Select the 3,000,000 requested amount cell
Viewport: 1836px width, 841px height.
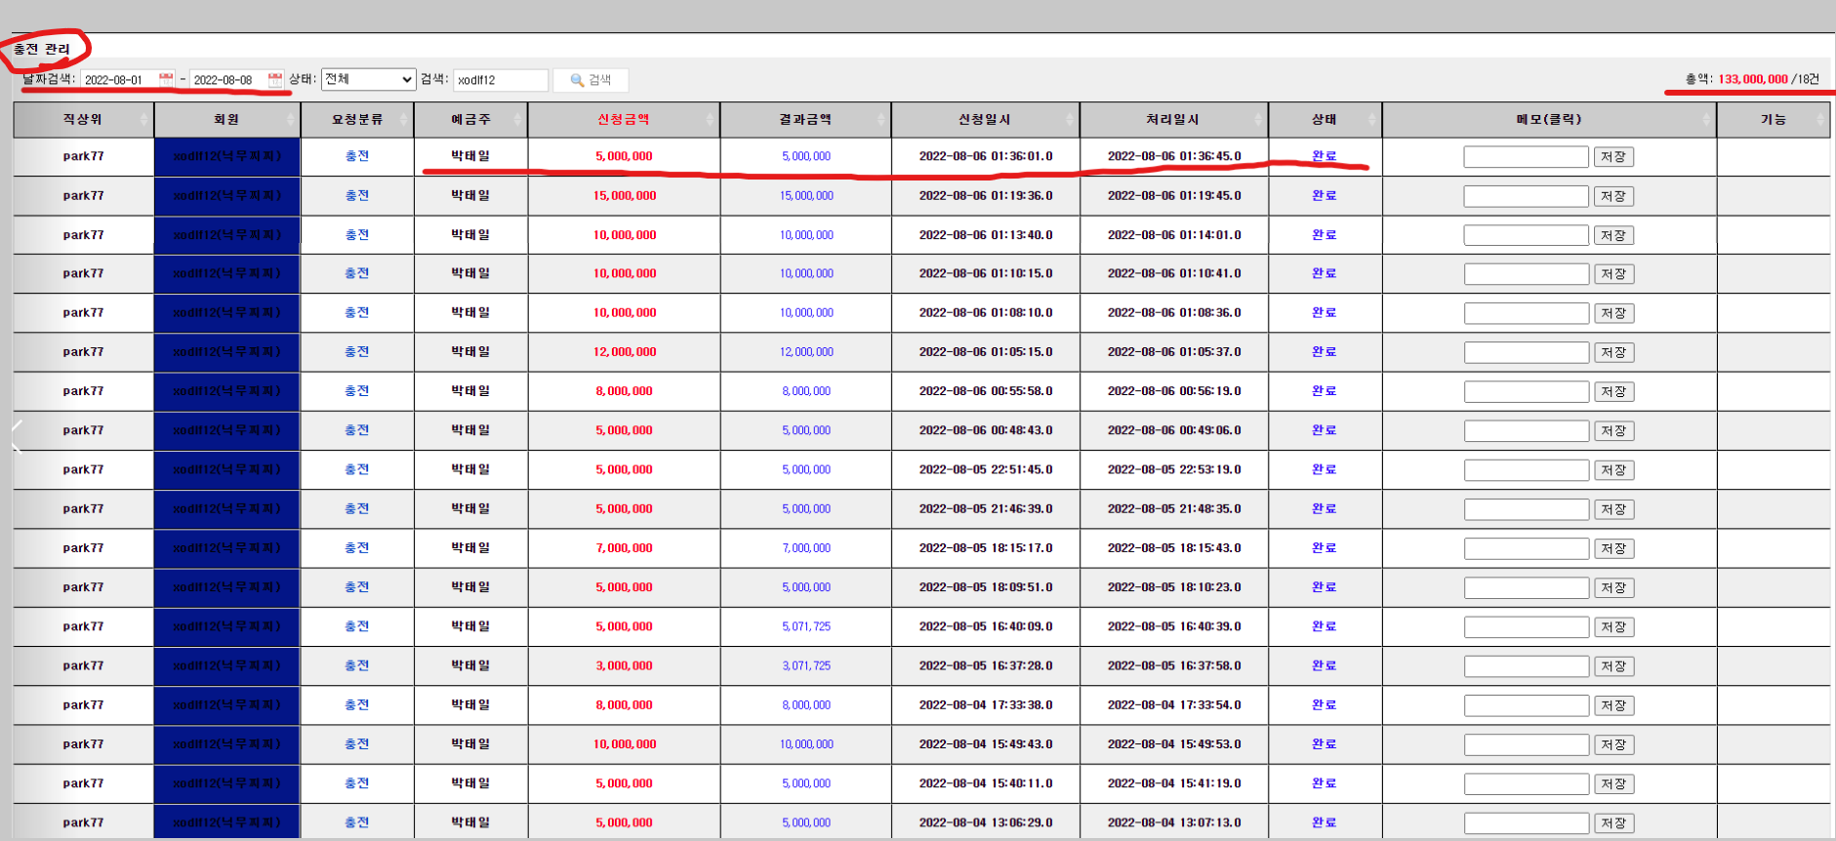[x=625, y=665]
